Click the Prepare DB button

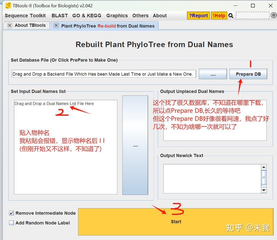248,74
